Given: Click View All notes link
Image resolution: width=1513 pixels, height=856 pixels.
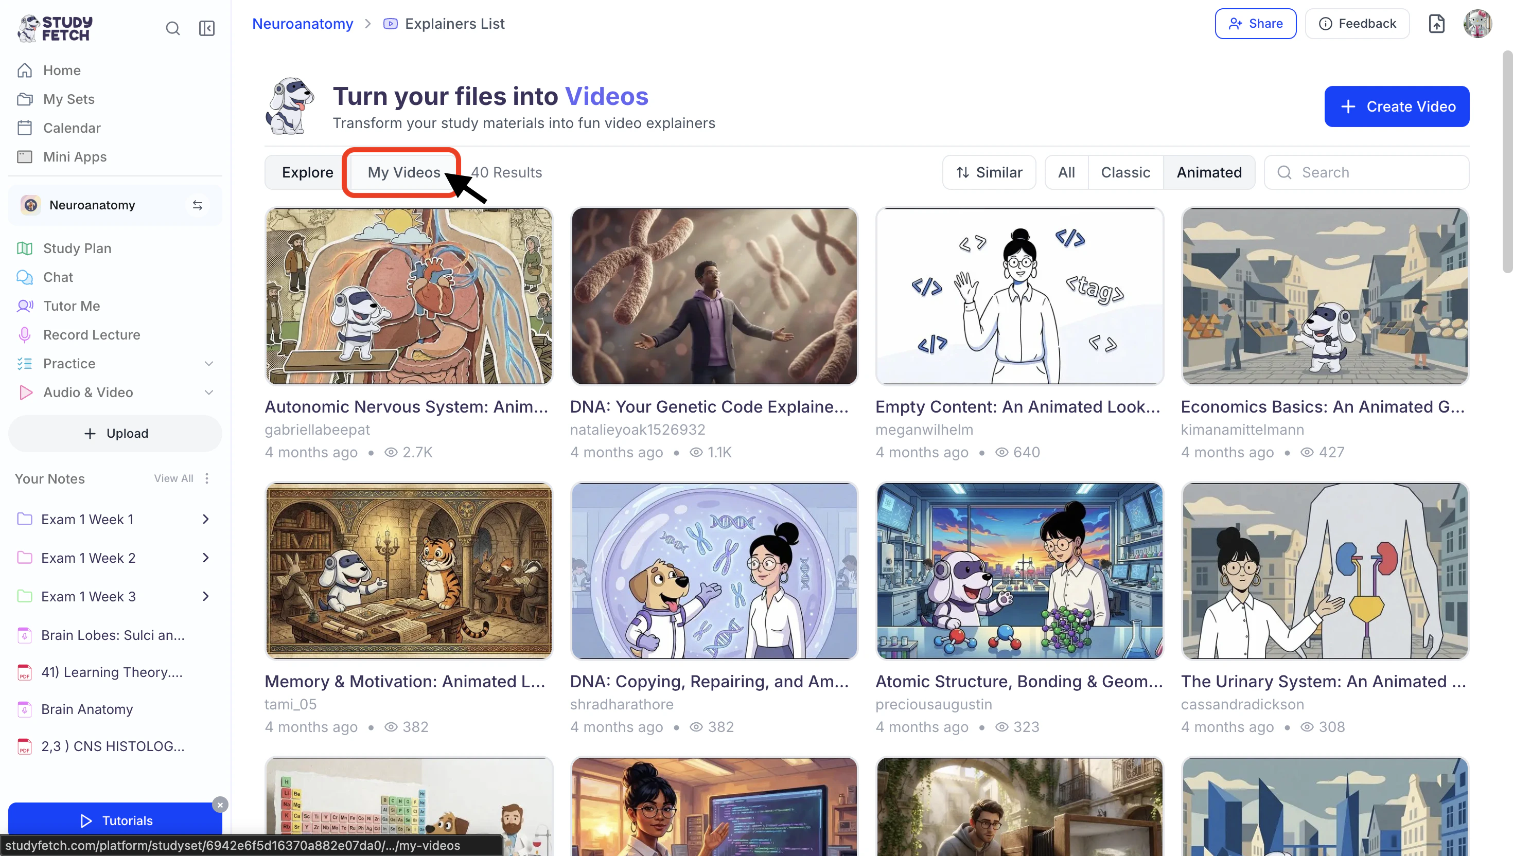Looking at the screenshot, I should 173,478.
